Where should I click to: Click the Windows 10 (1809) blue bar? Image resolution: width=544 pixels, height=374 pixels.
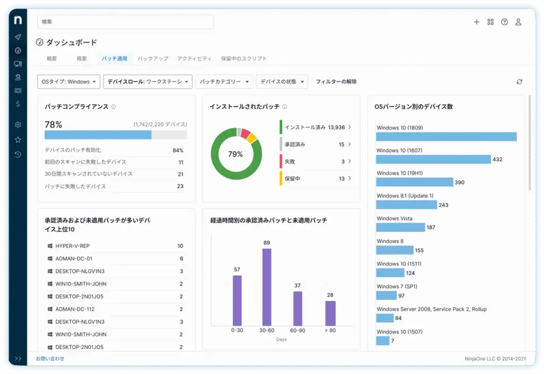click(446, 136)
